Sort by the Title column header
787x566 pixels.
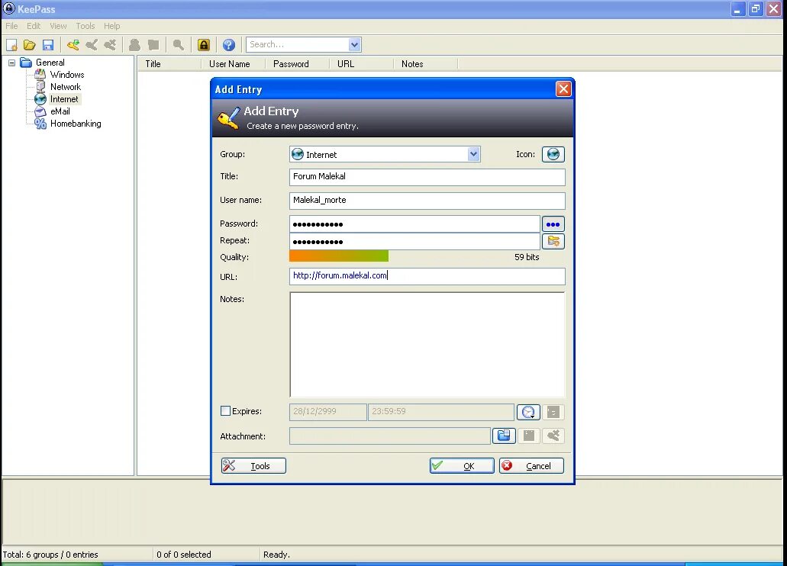(169, 64)
